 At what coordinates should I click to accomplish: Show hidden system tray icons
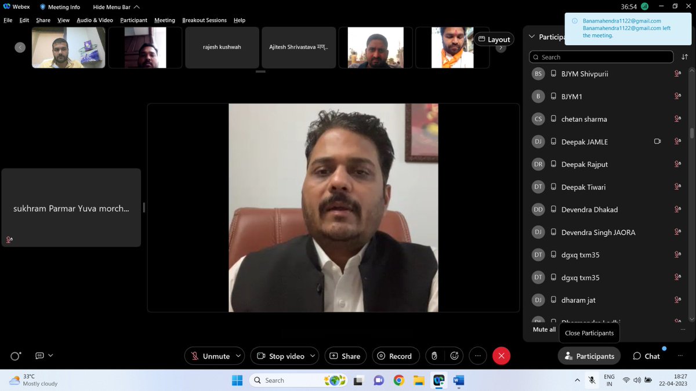(577, 380)
